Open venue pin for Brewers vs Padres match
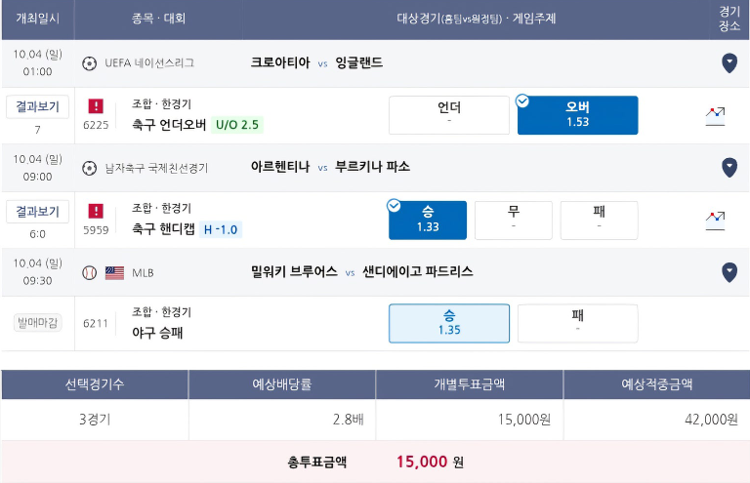 click(729, 272)
